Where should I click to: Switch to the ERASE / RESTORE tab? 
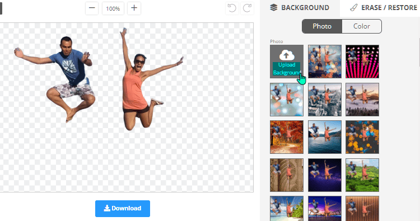(383, 8)
